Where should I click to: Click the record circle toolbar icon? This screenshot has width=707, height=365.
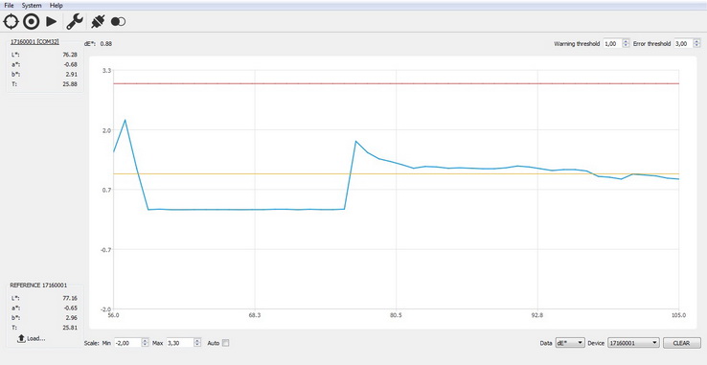pyautogui.click(x=31, y=21)
